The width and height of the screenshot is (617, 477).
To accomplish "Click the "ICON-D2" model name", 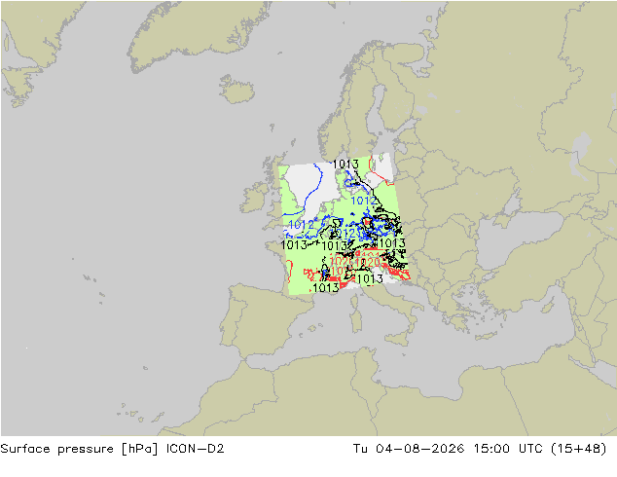I will [x=195, y=449].
